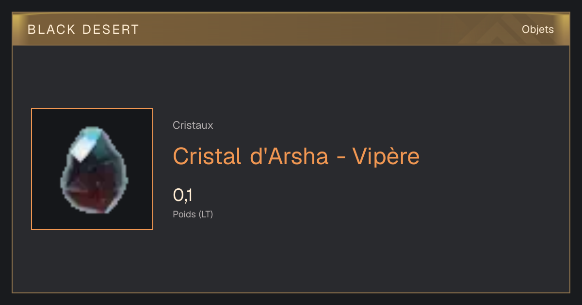Click the weight value 0,1
582x305 pixels.
click(x=183, y=195)
